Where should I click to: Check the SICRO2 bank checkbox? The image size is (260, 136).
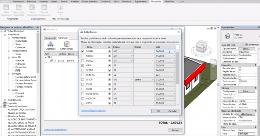(x=83, y=61)
